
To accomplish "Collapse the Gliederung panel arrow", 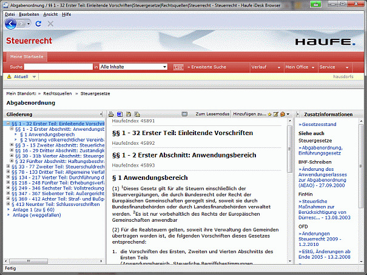I will pyautogui.click(x=101, y=114).
